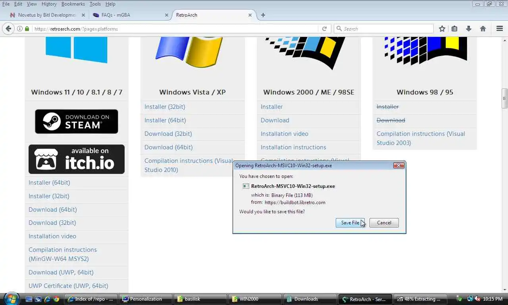
Task: Open Compilation instructions (Visual Studio 2003) link
Action: pos(421,138)
